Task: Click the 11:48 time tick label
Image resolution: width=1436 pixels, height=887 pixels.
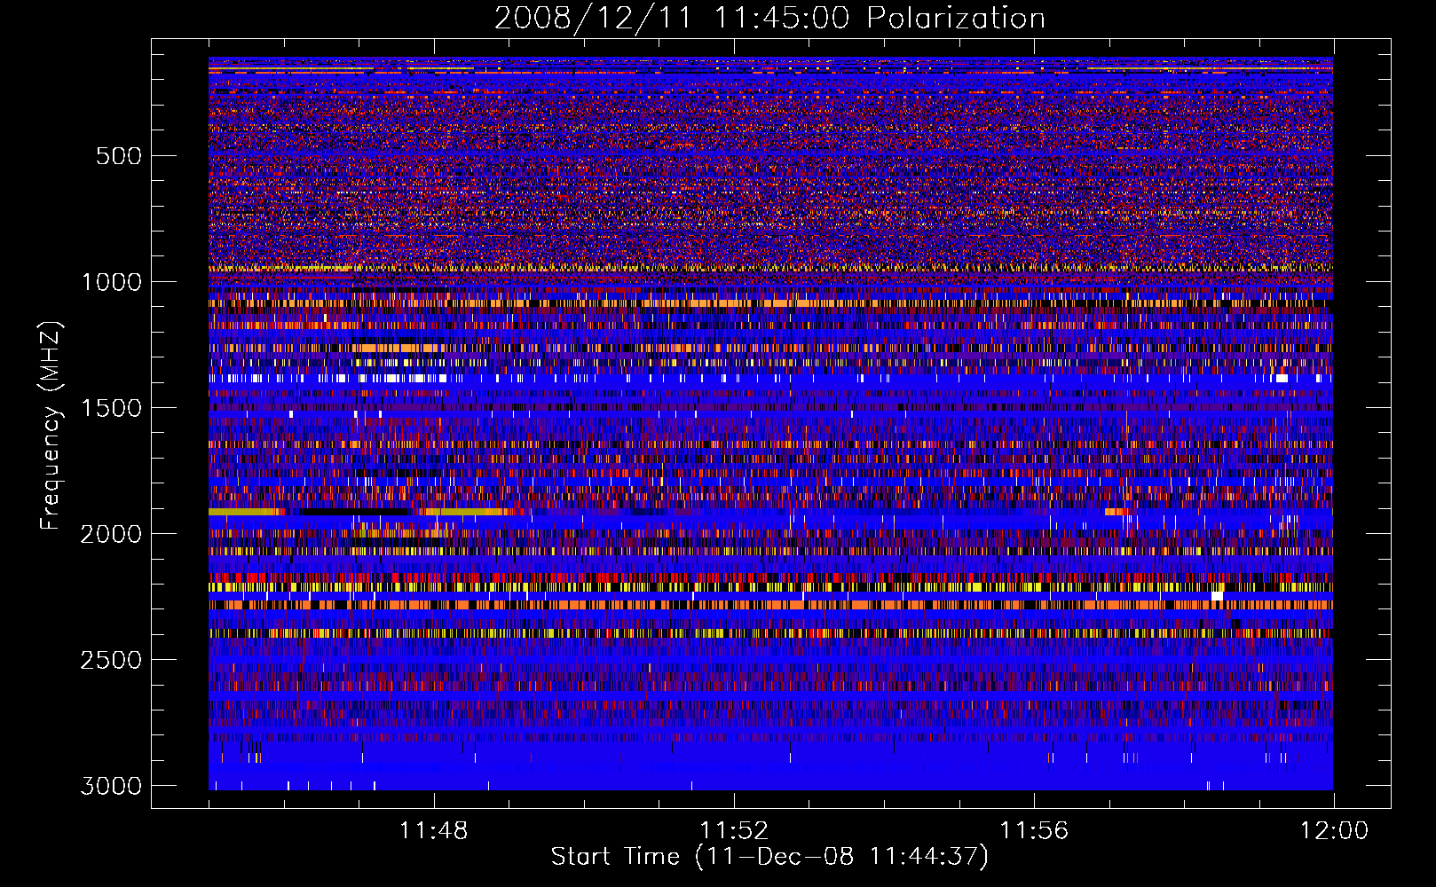Action: (x=434, y=831)
